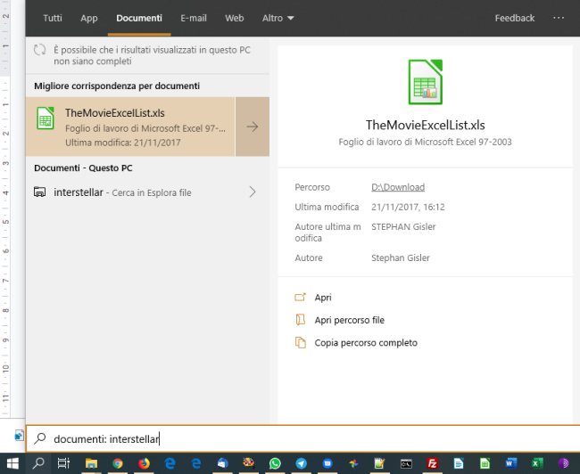Open LibreOffice Calc from taskbar
This screenshot has height=474, width=580.
[x=485, y=463]
